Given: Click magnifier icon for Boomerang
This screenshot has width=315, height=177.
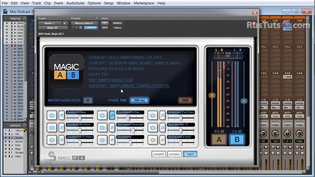Looking at the screenshot, I should tap(112, 140).
